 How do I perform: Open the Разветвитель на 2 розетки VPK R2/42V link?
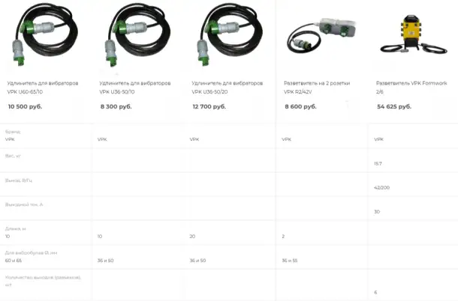317,88
